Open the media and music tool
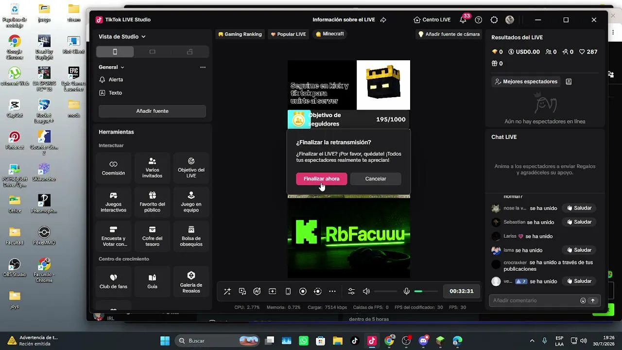 coord(242,291)
